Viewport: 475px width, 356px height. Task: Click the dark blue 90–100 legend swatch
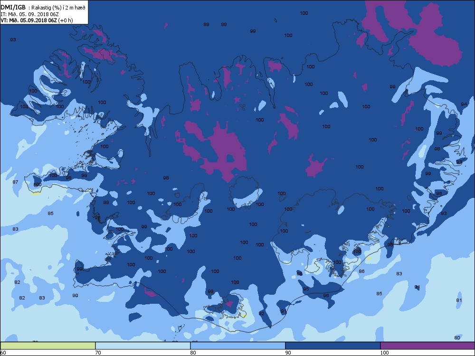332,346
